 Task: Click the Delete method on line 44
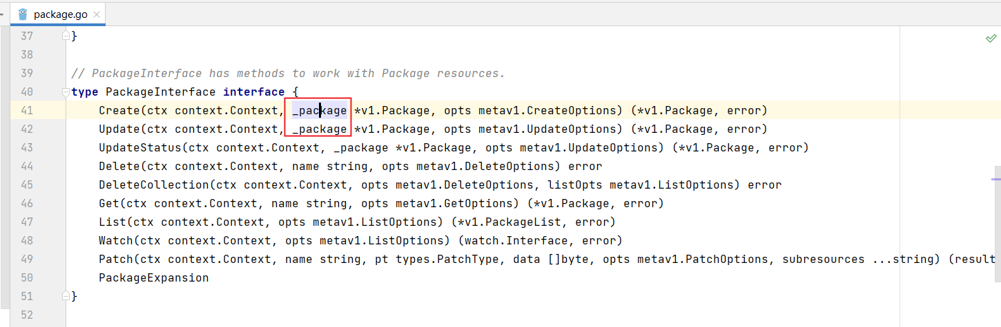(x=119, y=166)
